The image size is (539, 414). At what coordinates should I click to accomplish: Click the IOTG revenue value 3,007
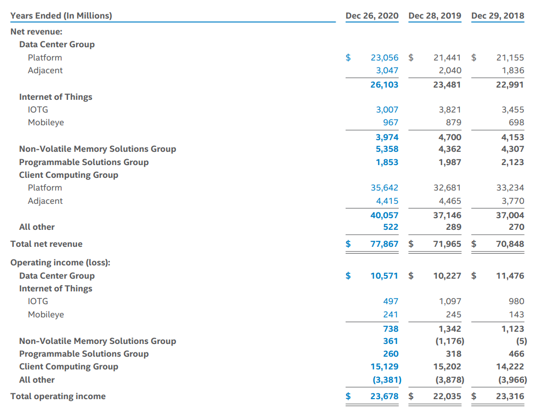point(387,109)
